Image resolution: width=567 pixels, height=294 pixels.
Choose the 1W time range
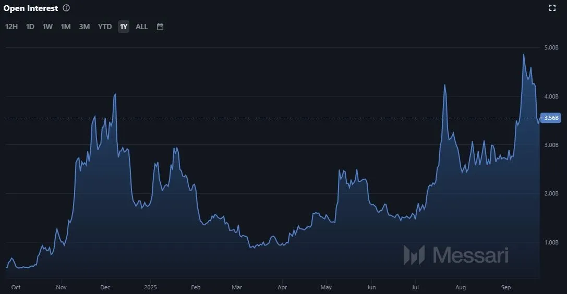[x=47, y=27]
